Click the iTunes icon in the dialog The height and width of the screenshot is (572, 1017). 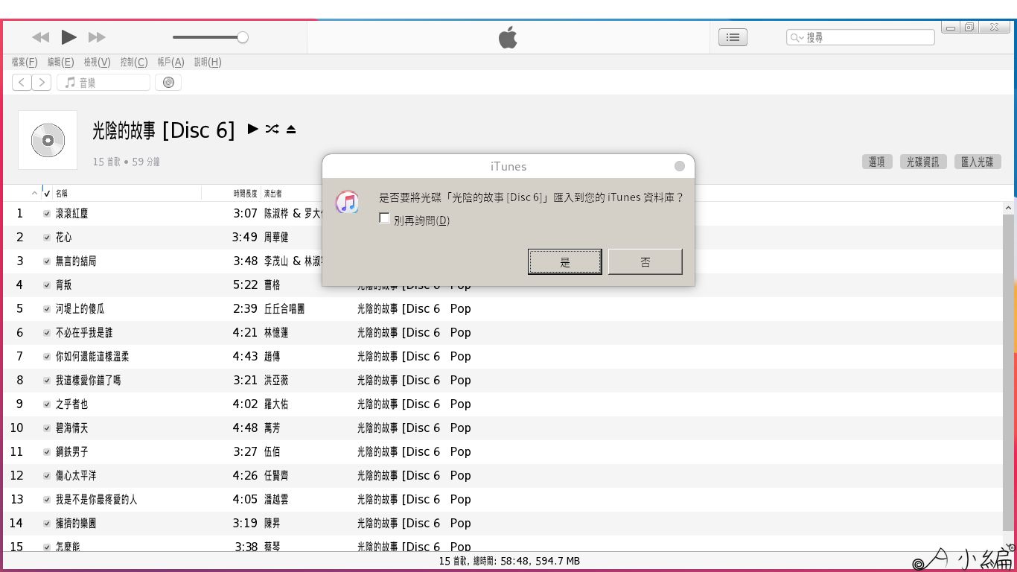347,202
